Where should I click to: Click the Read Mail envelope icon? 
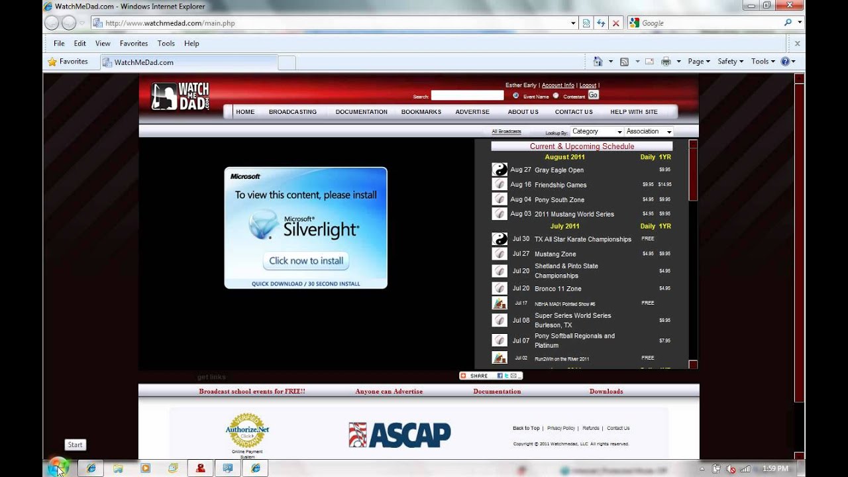649,61
